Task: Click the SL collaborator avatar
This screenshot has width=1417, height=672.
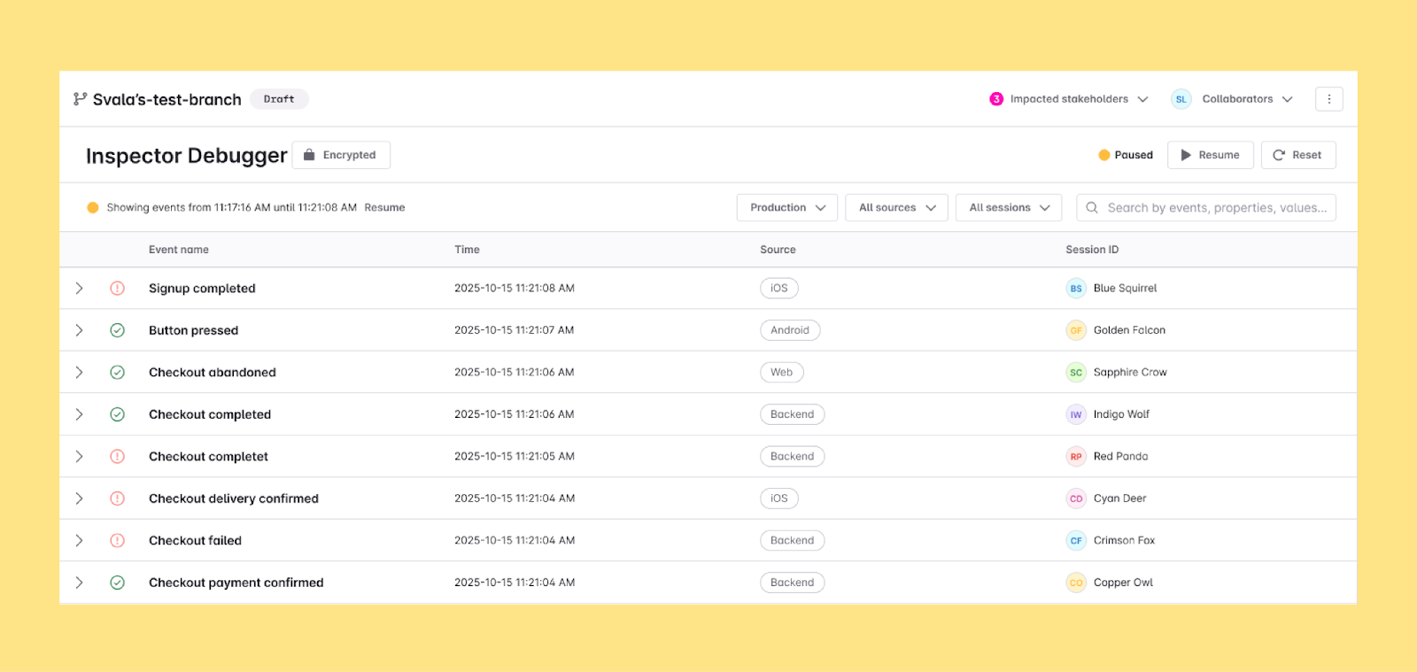Action: 1181,99
